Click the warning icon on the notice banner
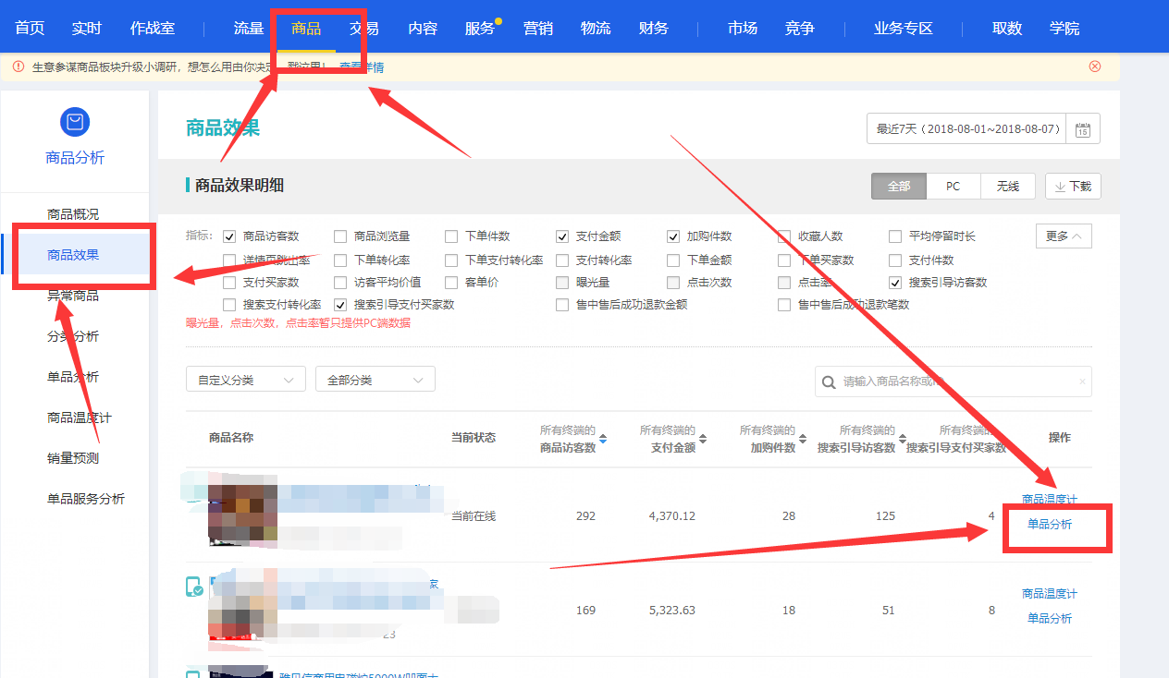This screenshot has width=1169, height=678. tap(18, 66)
